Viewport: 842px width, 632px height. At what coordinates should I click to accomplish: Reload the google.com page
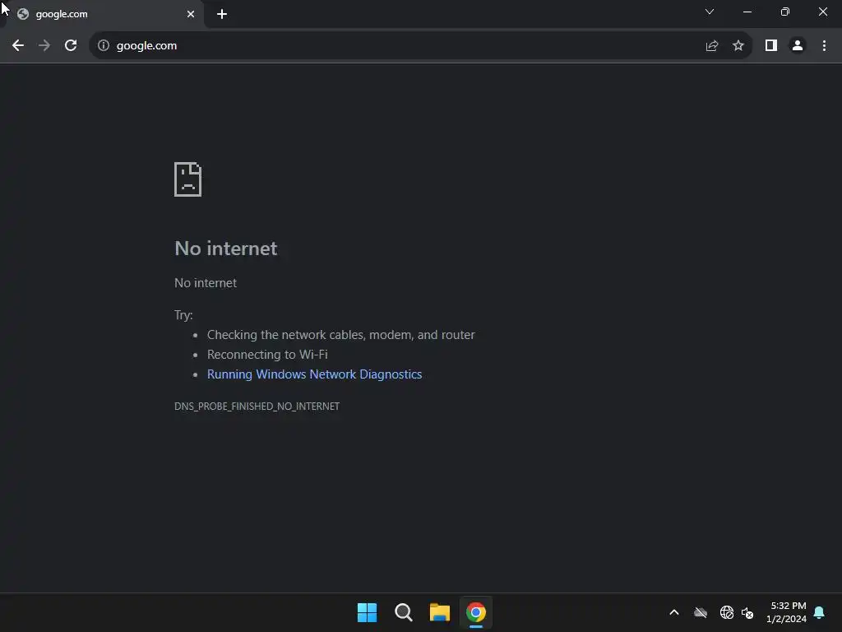(x=71, y=46)
